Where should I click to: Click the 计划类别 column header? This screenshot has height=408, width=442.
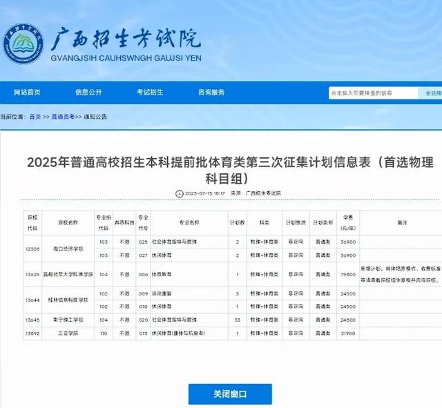323,222
